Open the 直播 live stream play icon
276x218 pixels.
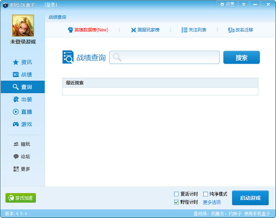[16, 112]
